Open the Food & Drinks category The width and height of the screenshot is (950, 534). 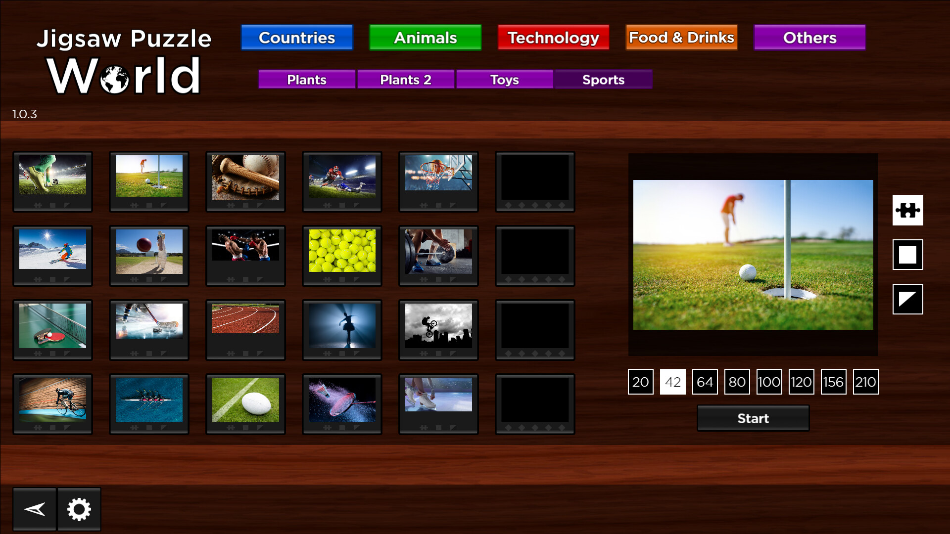681,37
